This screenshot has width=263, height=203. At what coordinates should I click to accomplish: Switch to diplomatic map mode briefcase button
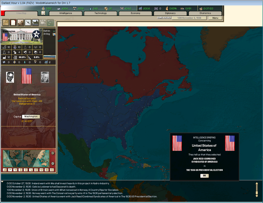pos(47,170)
